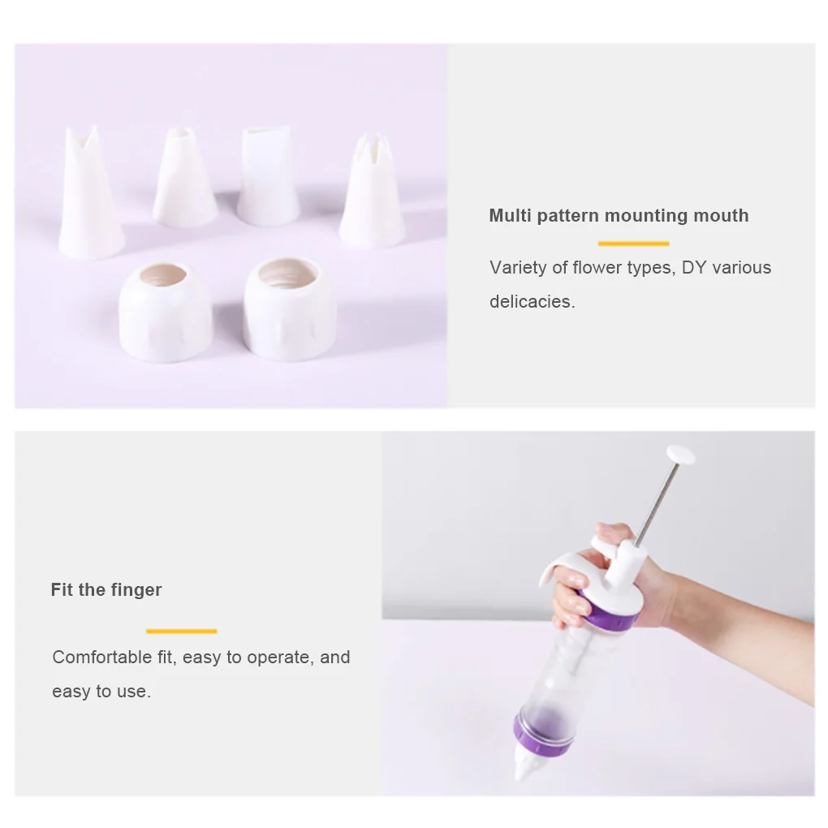828x828 pixels.
Task: Click the star-tip piping nozzle
Action: (371, 190)
